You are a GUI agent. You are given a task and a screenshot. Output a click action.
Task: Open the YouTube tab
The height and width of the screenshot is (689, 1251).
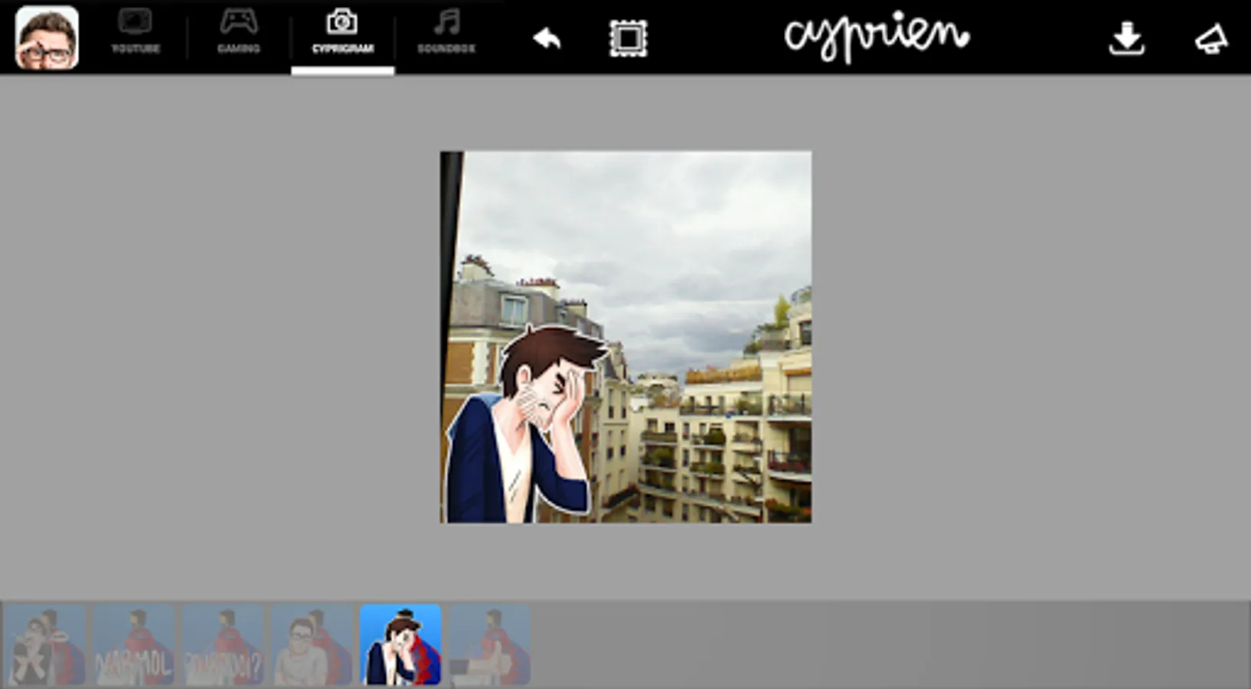(x=136, y=33)
